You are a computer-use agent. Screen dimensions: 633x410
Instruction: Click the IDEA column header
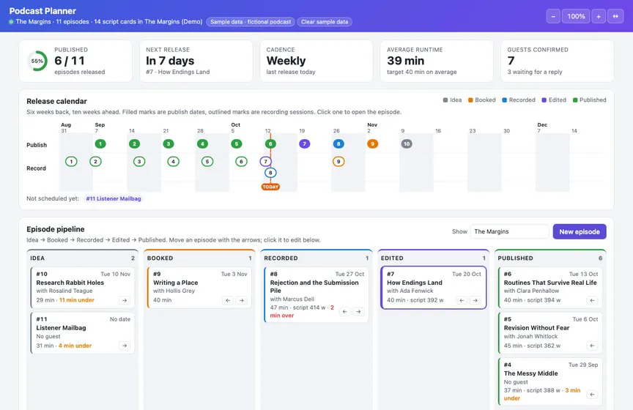(82, 258)
